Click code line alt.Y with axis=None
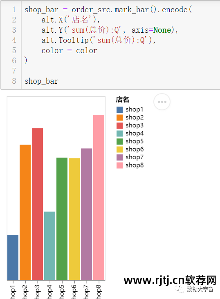Screen dimensions: 220x299 click(x=110, y=30)
